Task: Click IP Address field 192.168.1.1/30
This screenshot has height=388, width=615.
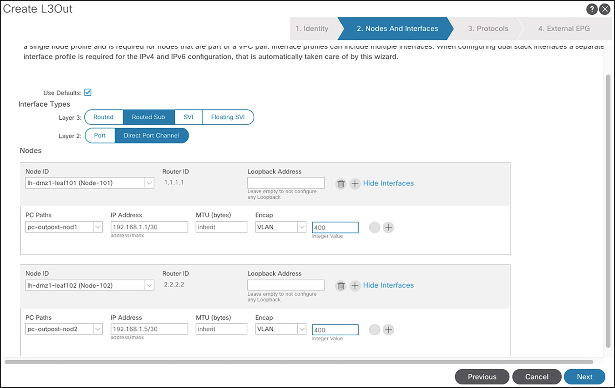Action: (x=149, y=227)
